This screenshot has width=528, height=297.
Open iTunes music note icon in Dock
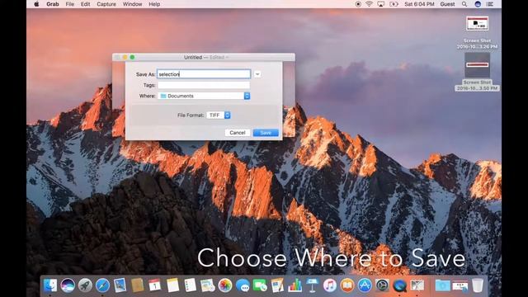(x=330, y=285)
